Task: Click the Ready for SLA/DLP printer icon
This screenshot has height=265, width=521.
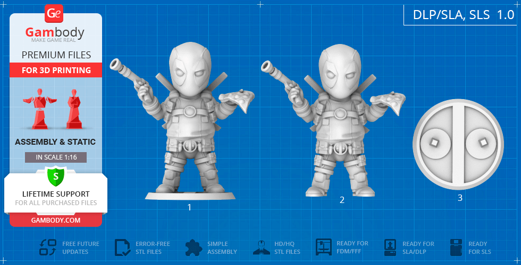Action: [390, 248]
